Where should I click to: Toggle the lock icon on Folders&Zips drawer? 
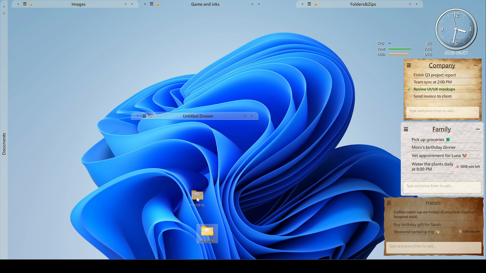pyautogui.click(x=316, y=4)
